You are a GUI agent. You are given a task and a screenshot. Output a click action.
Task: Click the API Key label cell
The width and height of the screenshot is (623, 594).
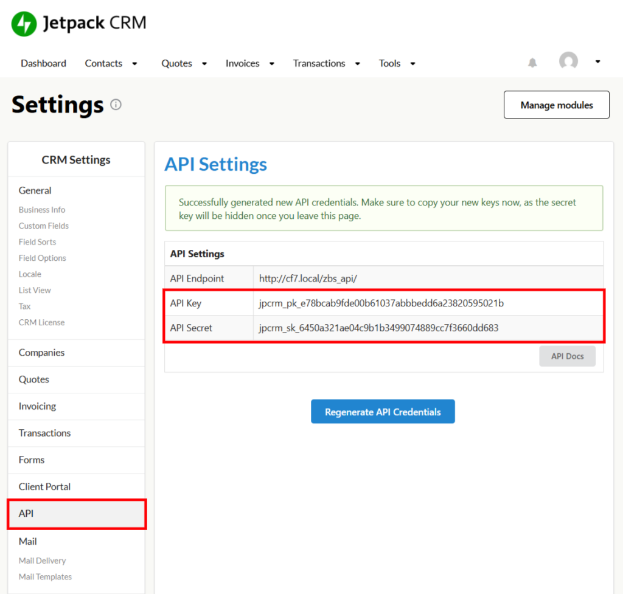[209, 303]
